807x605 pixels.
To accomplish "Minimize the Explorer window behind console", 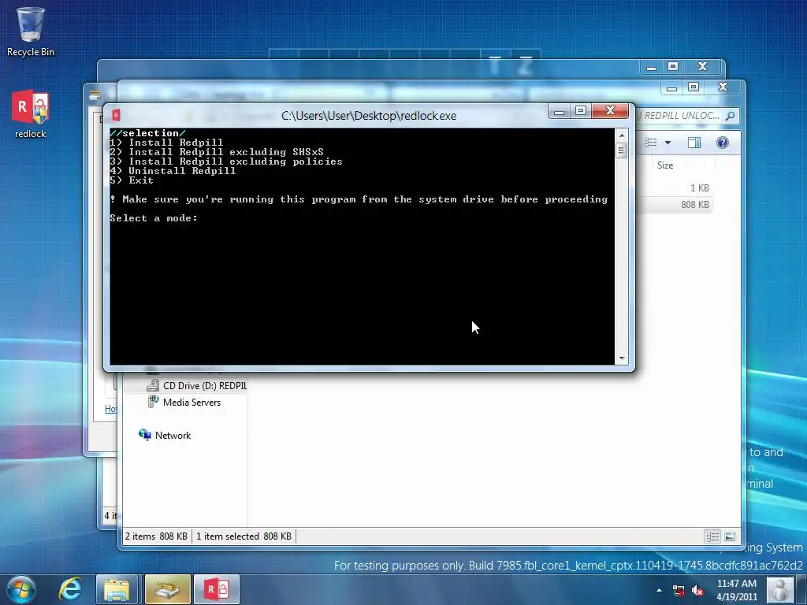I will click(x=671, y=87).
